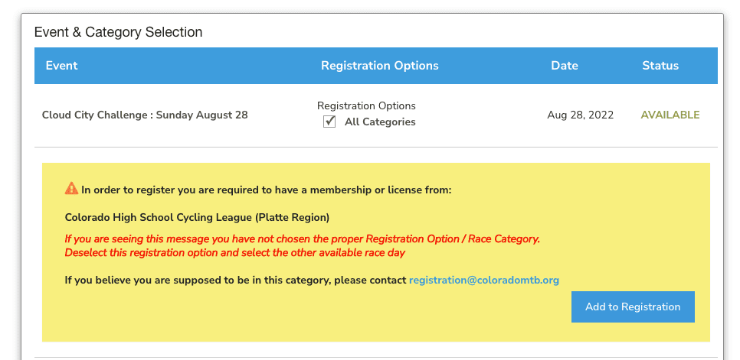Open the registration@coloradomtb.org email link
This screenshot has height=360, width=740.
click(484, 281)
